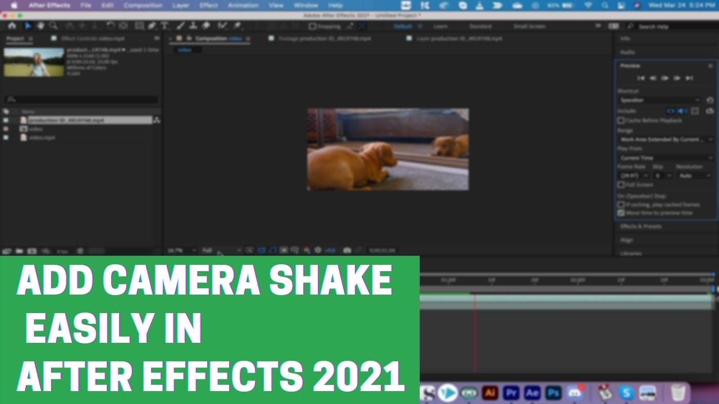Select the Roto Brush tool
The image size is (719, 404).
tap(222, 26)
